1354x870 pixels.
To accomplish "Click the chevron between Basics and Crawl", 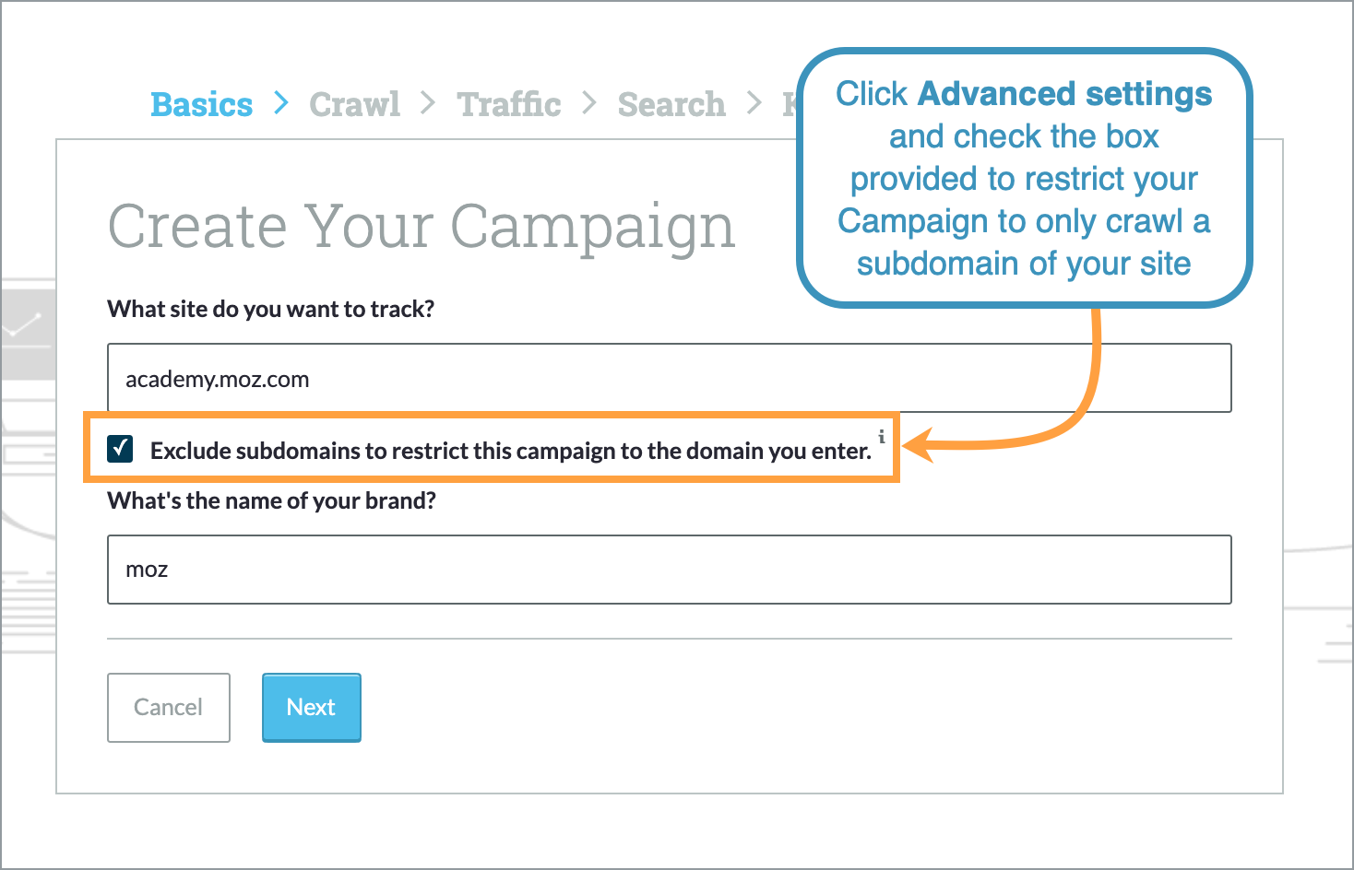I will [x=279, y=104].
